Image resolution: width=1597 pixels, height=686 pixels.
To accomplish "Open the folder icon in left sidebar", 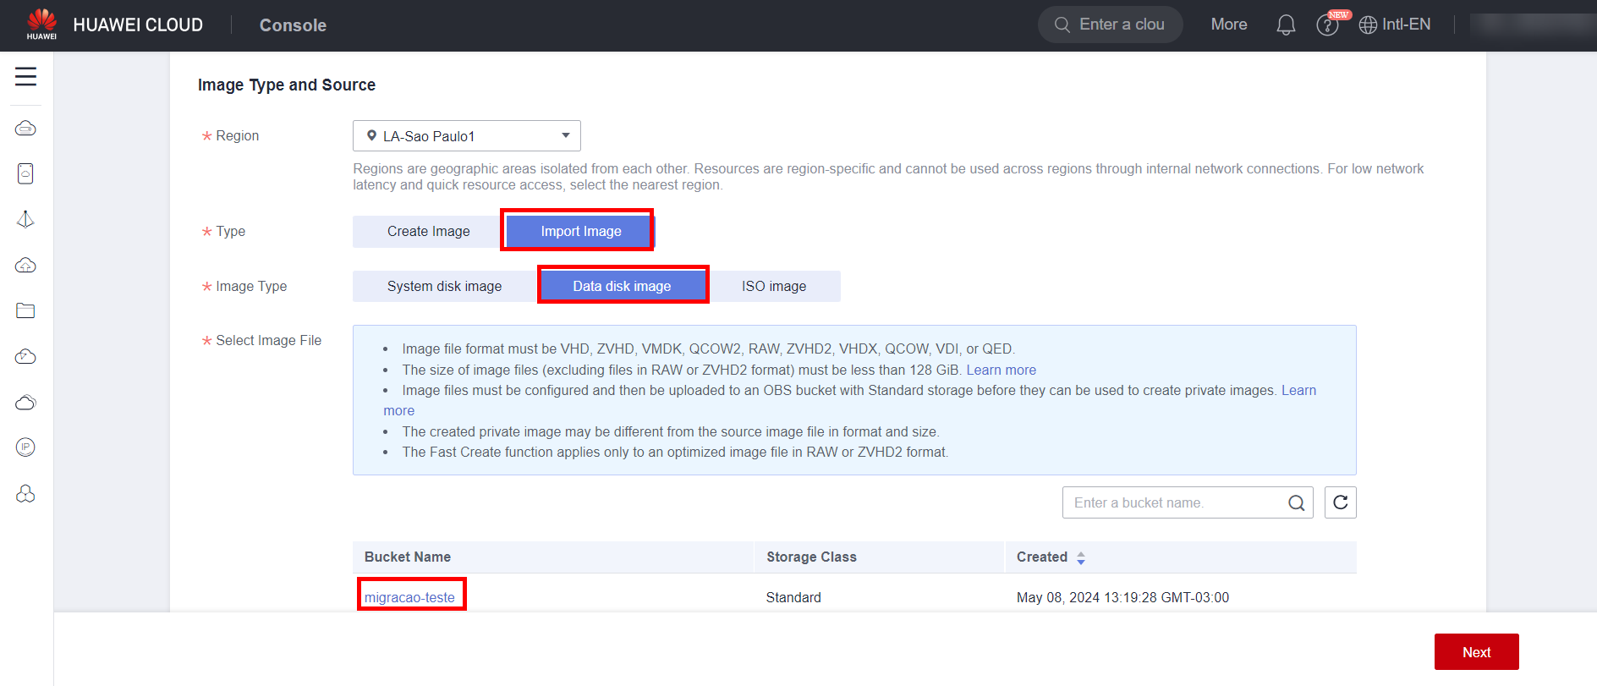I will click(x=25, y=310).
